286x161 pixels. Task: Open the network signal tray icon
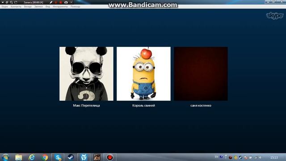tap(256, 157)
